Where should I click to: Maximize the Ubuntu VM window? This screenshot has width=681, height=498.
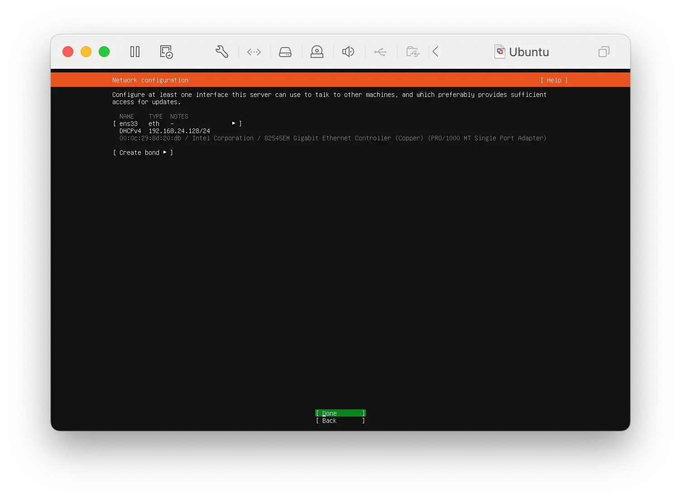(104, 52)
